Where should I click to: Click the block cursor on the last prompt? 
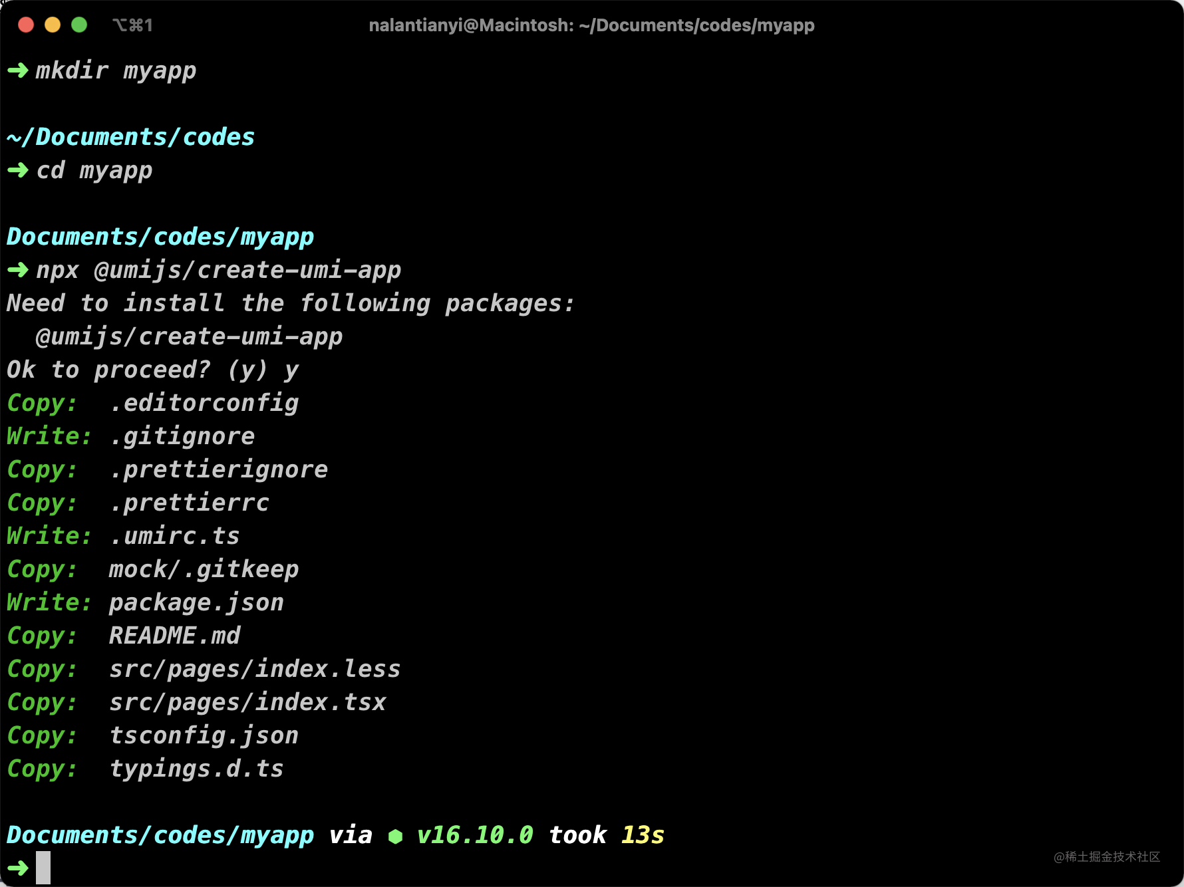43,868
